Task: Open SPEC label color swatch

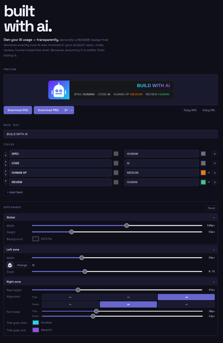Action: pos(116,153)
